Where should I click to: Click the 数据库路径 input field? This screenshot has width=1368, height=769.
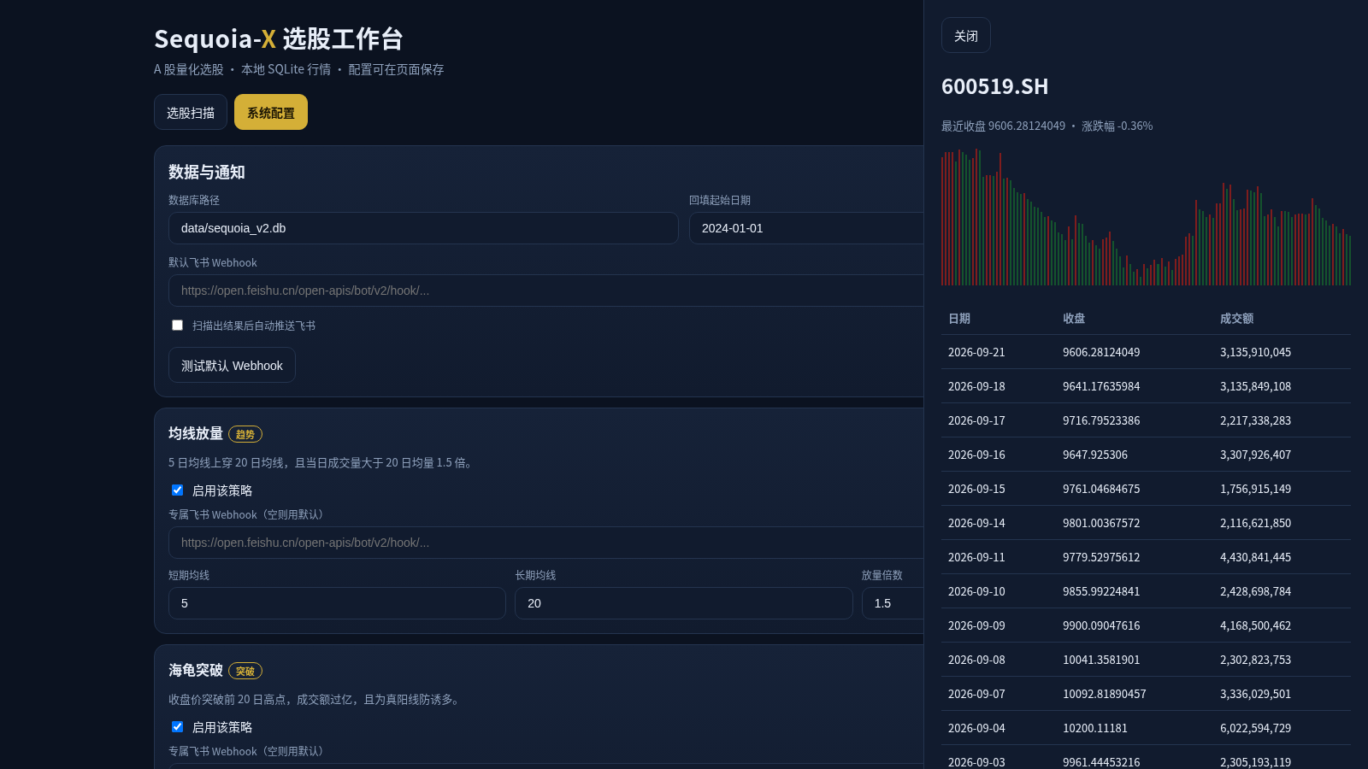pyautogui.click(x=423, y=228)
